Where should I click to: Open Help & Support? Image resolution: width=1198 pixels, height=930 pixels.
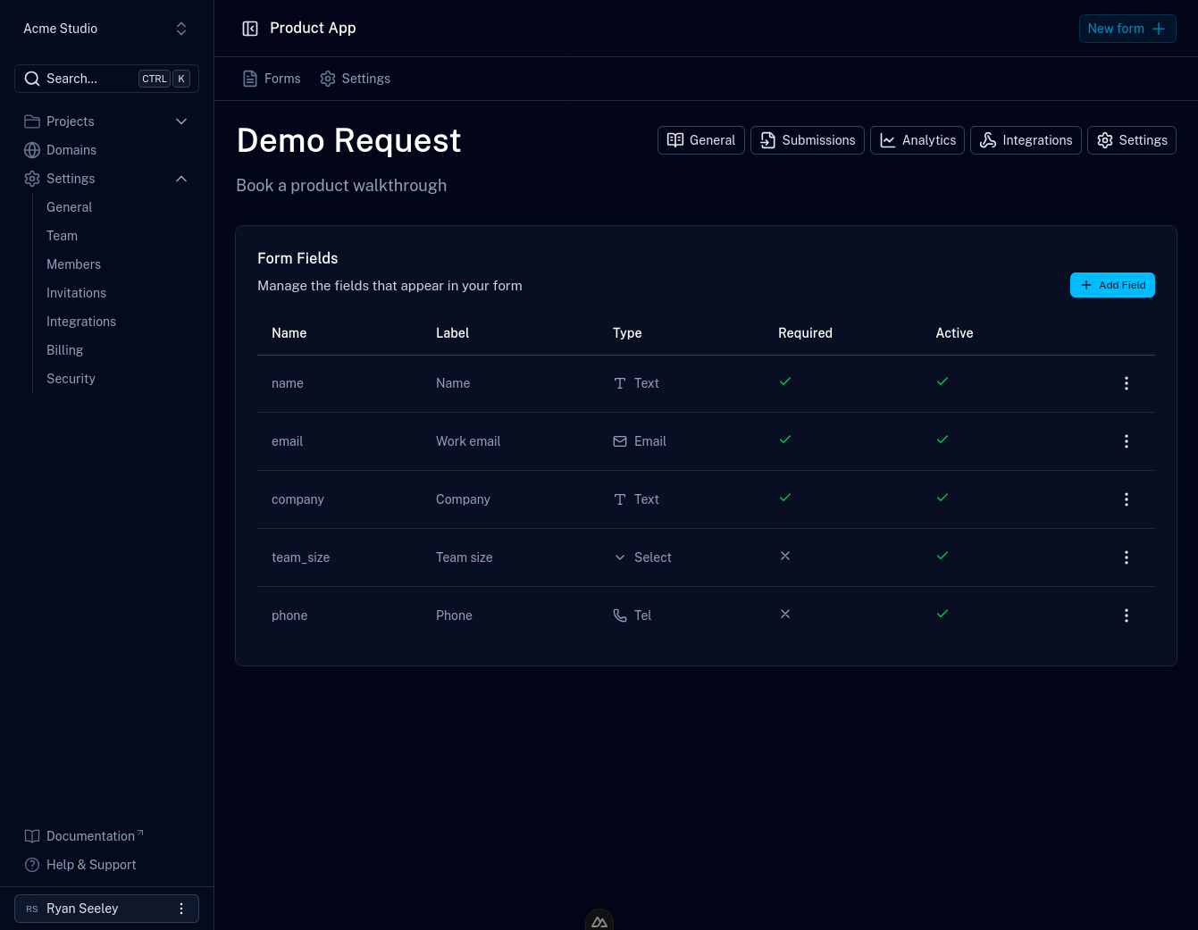click(x=91, y=865)
